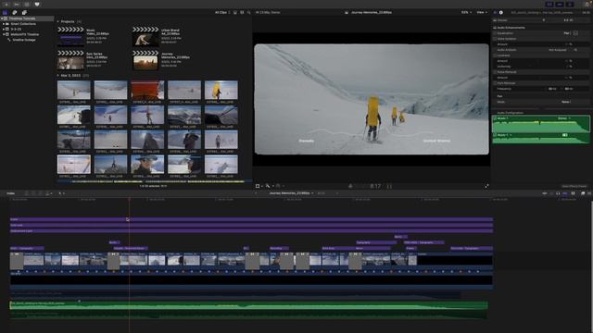Open the Effects browser icon
The image size is (593, 333).
tap(583, 193)
